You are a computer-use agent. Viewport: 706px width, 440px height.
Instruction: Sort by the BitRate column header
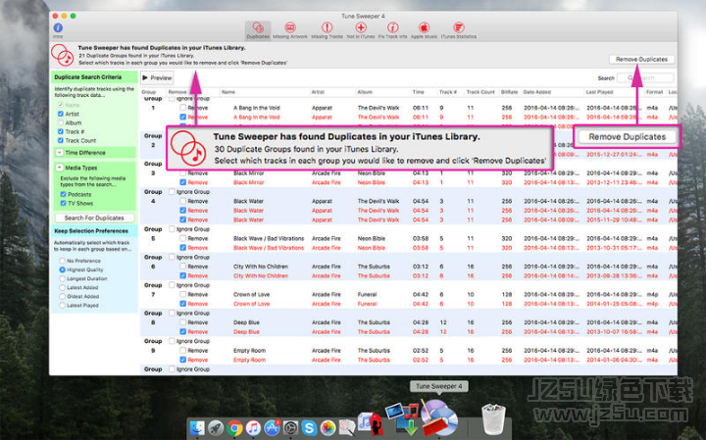[509, 92]
